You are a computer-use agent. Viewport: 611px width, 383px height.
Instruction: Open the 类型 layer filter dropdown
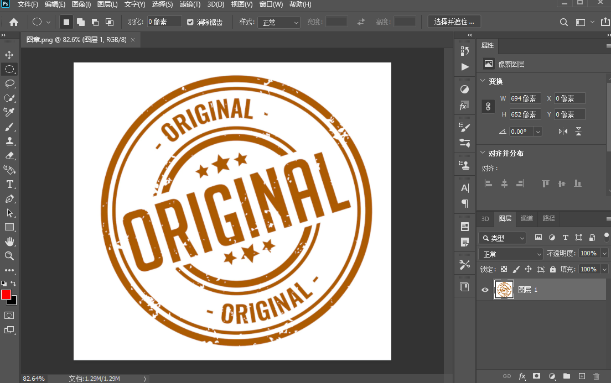pos(503,238)
